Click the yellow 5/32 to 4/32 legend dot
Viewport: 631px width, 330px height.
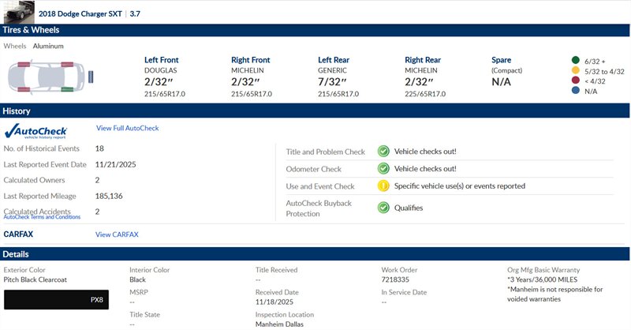point(576,70)
